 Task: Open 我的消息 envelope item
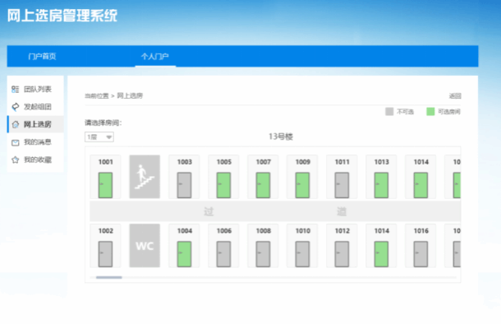click(x=35, y=142)
